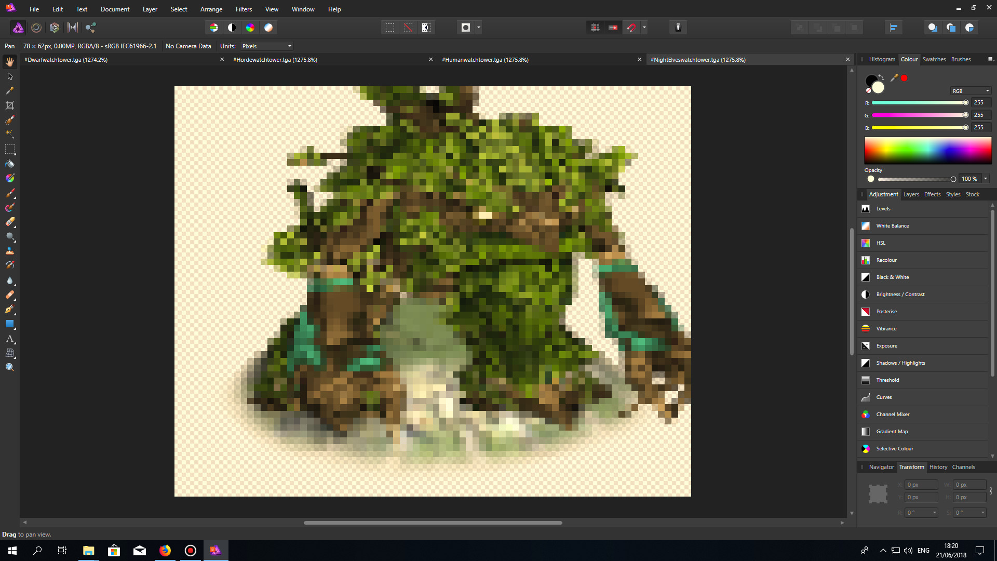Select the Healing Brush plaster tool

pos(10,295)
